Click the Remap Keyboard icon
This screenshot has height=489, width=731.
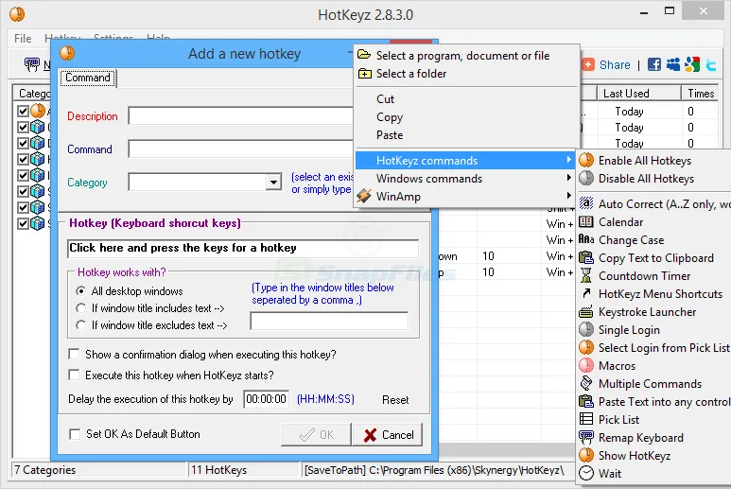tap(586, 438)
